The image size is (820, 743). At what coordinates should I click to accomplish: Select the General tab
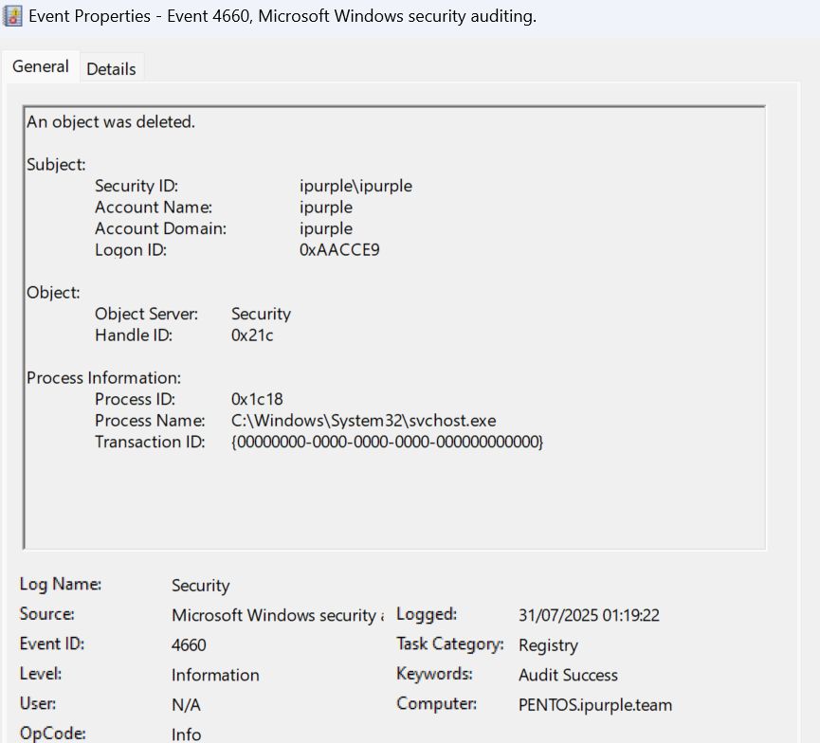click(41, 67)
